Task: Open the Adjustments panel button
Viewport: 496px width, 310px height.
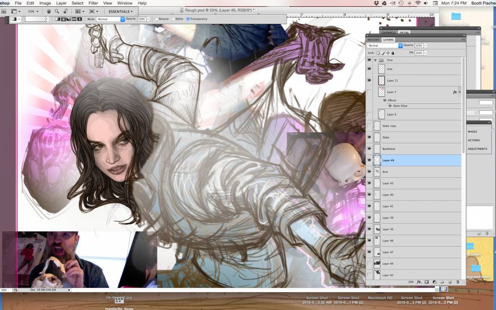Action: pyautogui.click(x=477, y=149)
